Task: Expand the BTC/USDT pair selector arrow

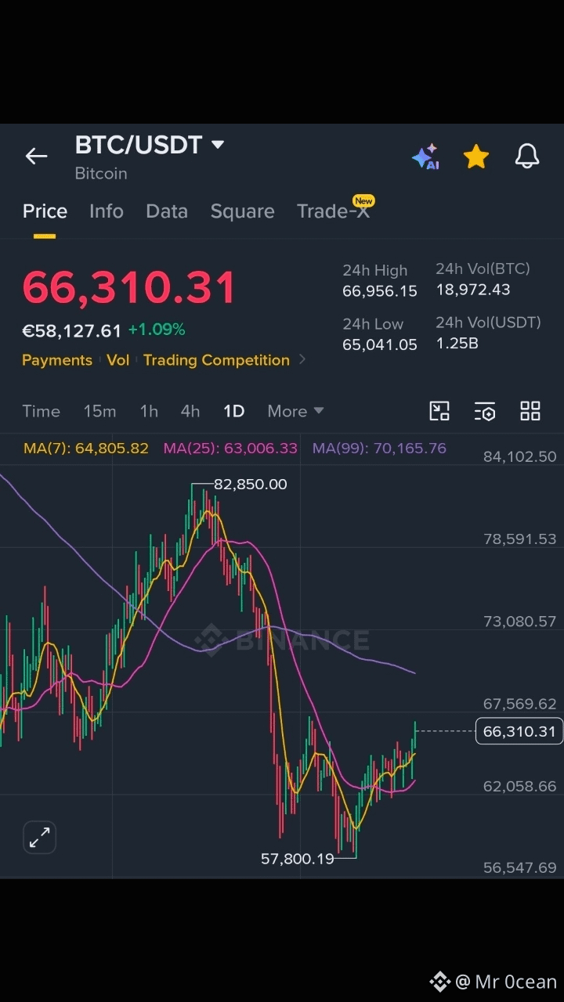Action: click(x=218, y=145)
